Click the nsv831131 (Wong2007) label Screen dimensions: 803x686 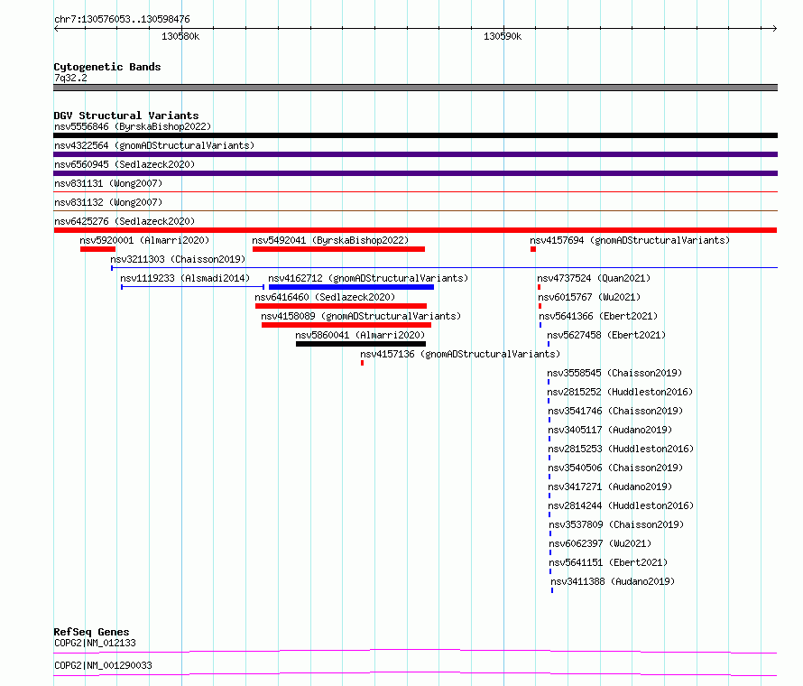108,183
